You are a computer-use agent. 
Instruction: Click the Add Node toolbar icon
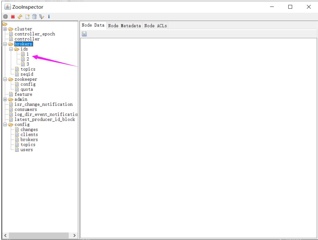27,17
